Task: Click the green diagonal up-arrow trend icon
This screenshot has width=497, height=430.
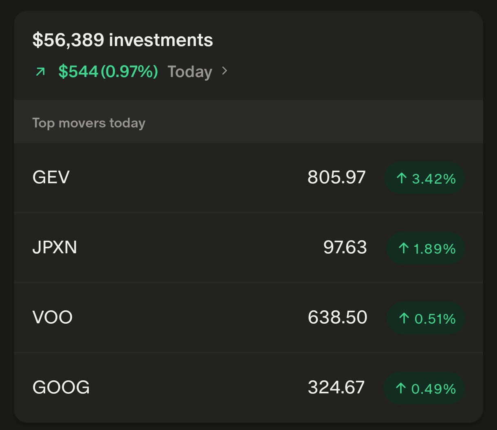Action: coord(40,72)
